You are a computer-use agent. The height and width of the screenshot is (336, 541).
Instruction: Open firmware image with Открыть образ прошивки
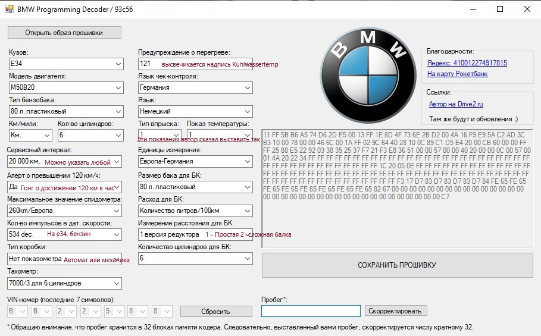pos(64,33)
